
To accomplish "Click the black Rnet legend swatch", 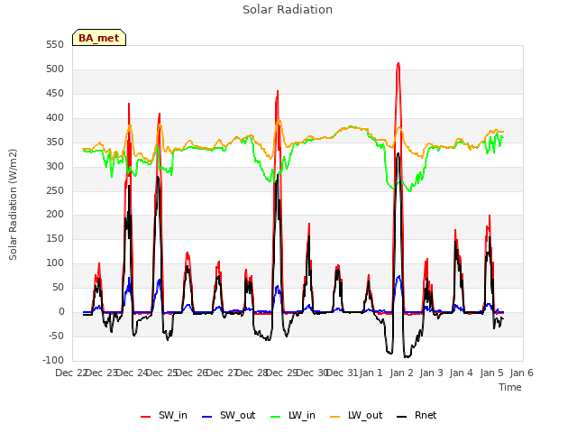I will click(402, 417).
